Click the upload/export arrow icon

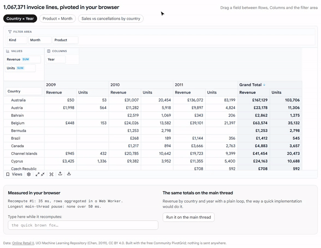click(x=60, y=174)
